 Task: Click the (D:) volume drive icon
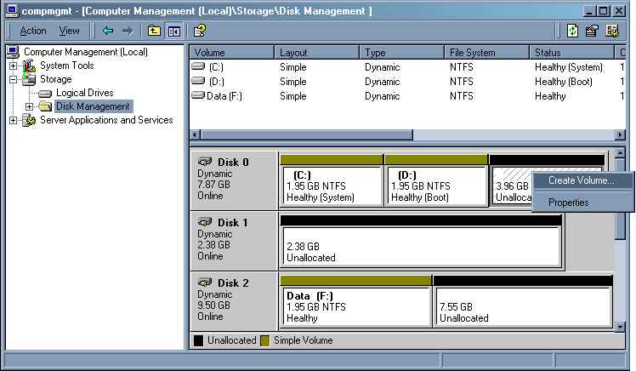click(x=198, y=80)
